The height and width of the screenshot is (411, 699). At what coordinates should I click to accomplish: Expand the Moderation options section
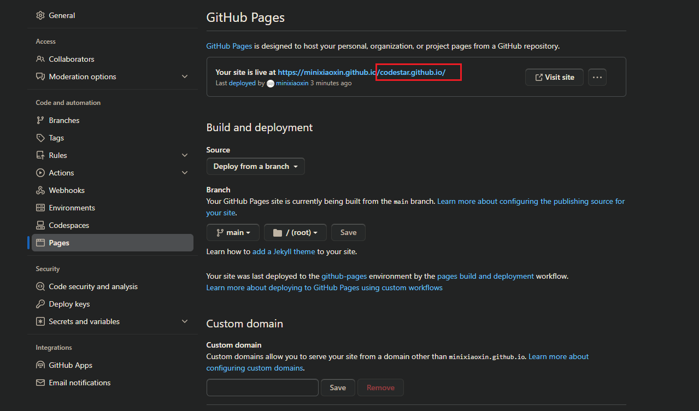(185, 77)
